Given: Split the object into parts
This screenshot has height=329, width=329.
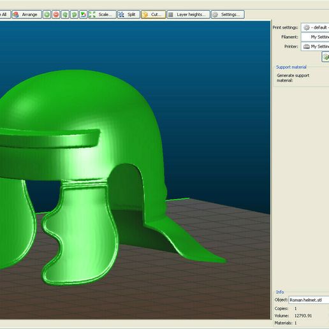Looking at the screenshot, I should click(129, 15).
